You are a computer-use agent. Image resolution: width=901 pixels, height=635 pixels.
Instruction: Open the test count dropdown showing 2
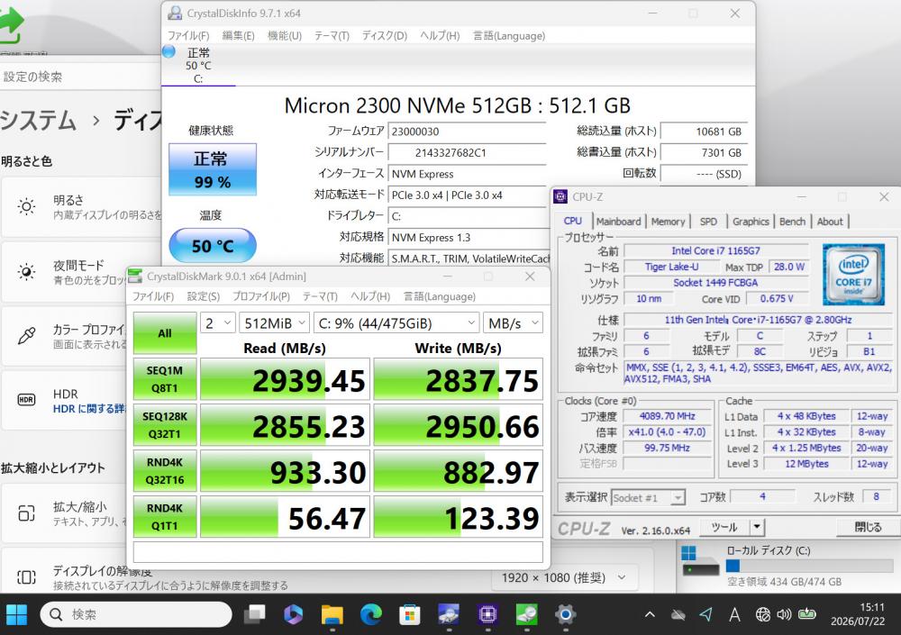coord(218,323)
